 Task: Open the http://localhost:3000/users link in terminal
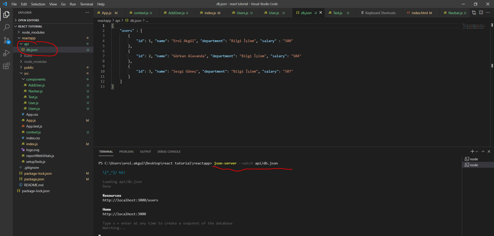[130, 200]
